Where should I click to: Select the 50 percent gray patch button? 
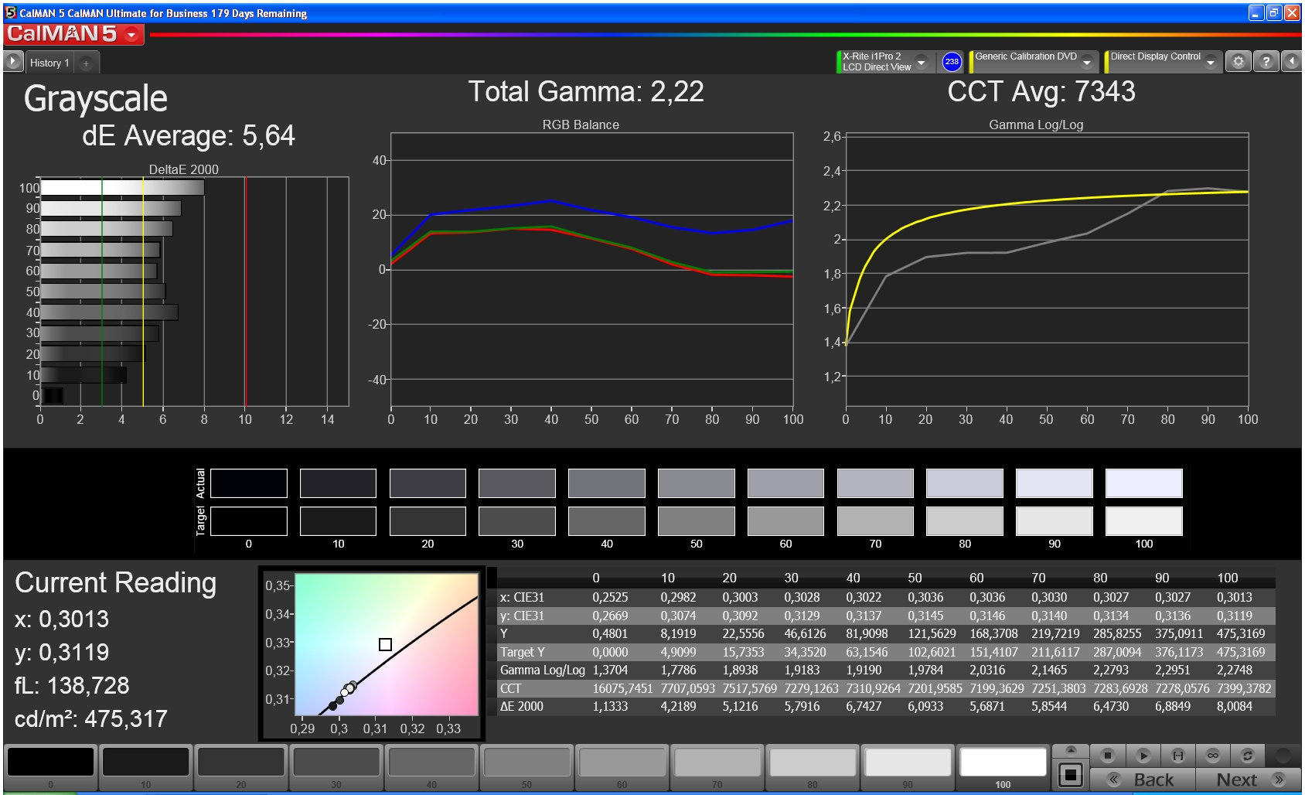pyautogui.click(x=526, y=767)
